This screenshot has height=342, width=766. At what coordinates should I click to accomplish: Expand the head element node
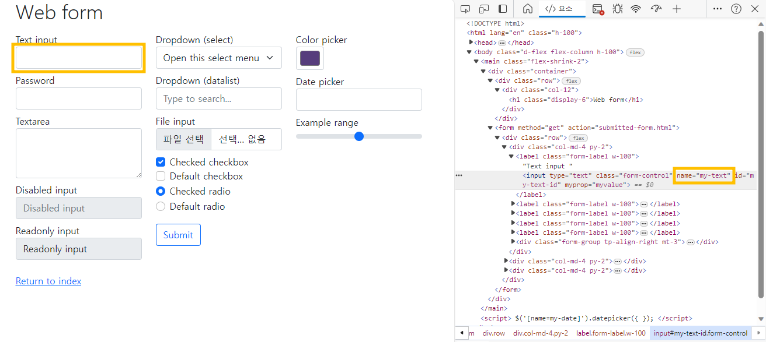[471, 43]
